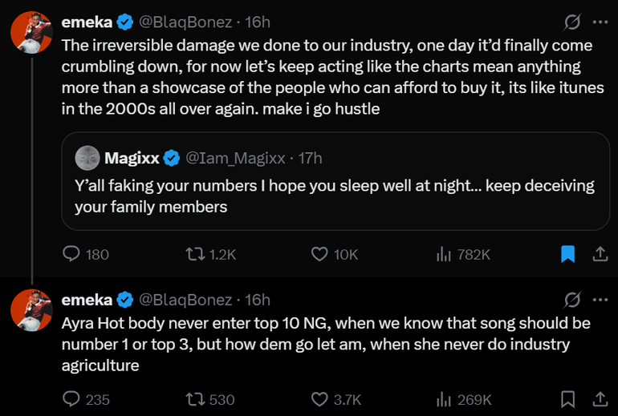The image size is (618, 416).
Task: Open Grok icon on second tweet
Action: (x=572, y=300)
